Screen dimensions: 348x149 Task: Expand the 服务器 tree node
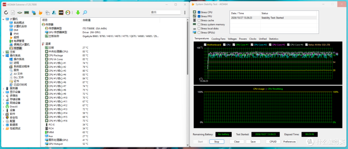3,88
